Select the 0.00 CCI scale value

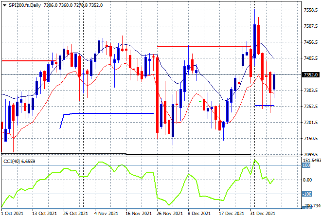pos(307,180)
